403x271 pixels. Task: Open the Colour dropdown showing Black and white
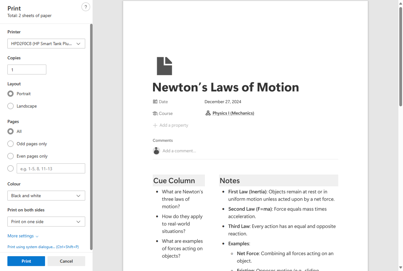coord(46,196)
